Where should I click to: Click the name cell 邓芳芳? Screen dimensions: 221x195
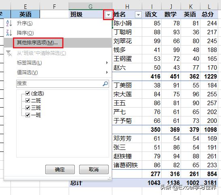(127, 139)
